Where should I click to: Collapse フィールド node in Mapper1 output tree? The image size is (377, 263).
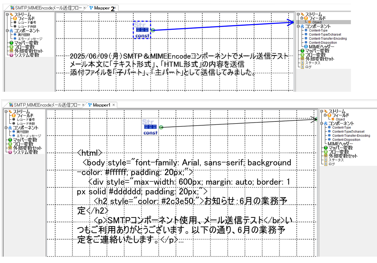pyautogui.click(x=325, y=115)
